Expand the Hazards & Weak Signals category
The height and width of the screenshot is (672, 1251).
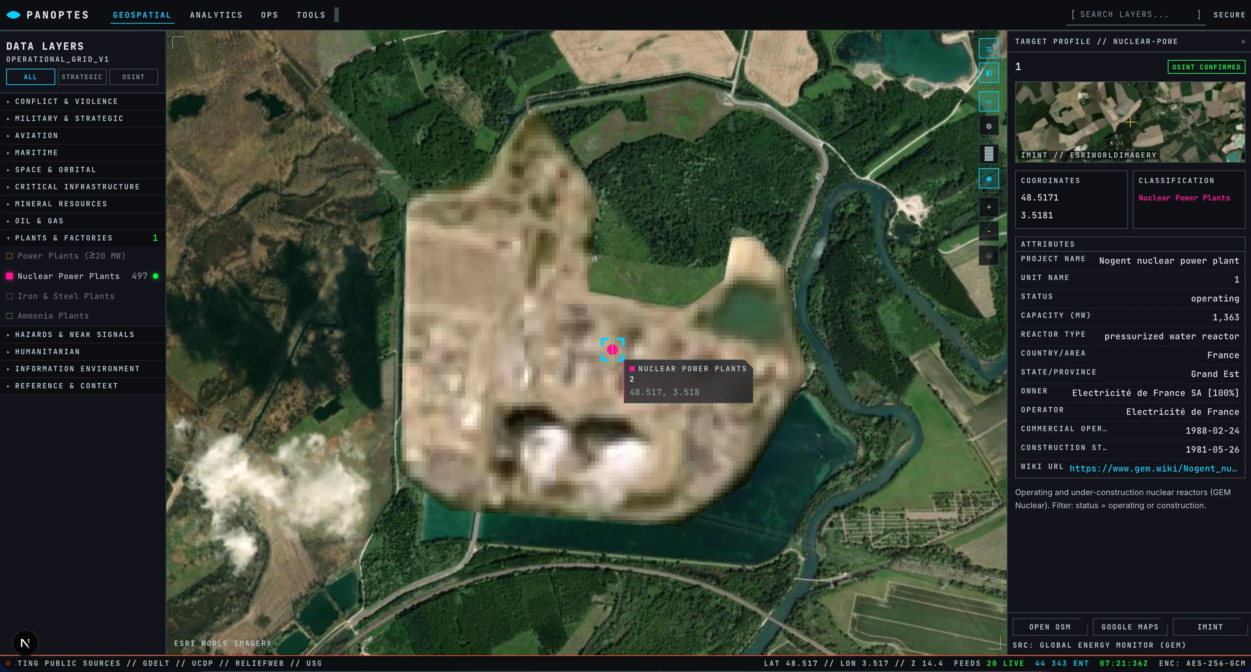coord(83,335)
